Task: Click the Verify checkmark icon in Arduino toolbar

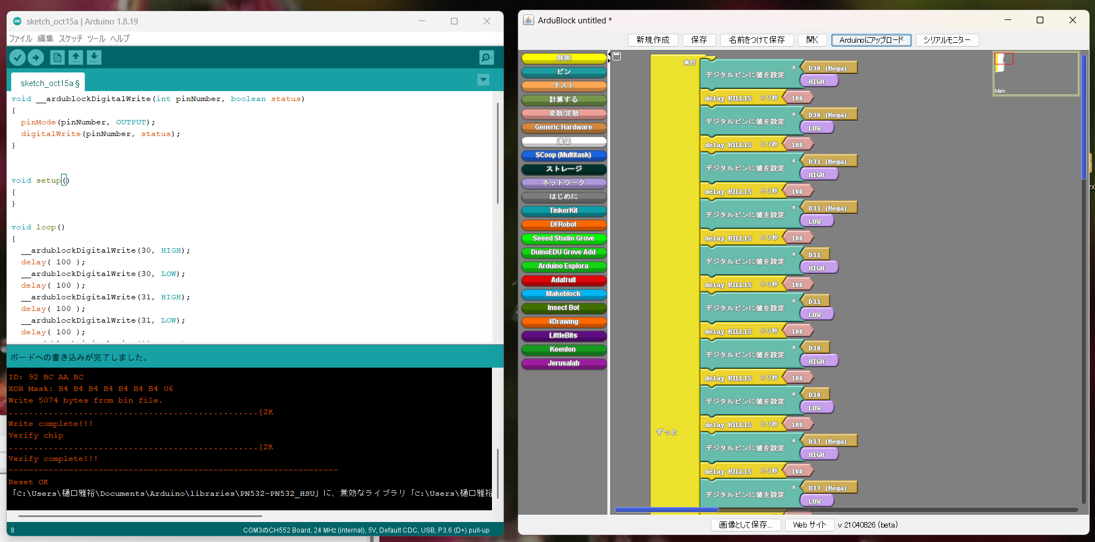Action: [17, 57]
